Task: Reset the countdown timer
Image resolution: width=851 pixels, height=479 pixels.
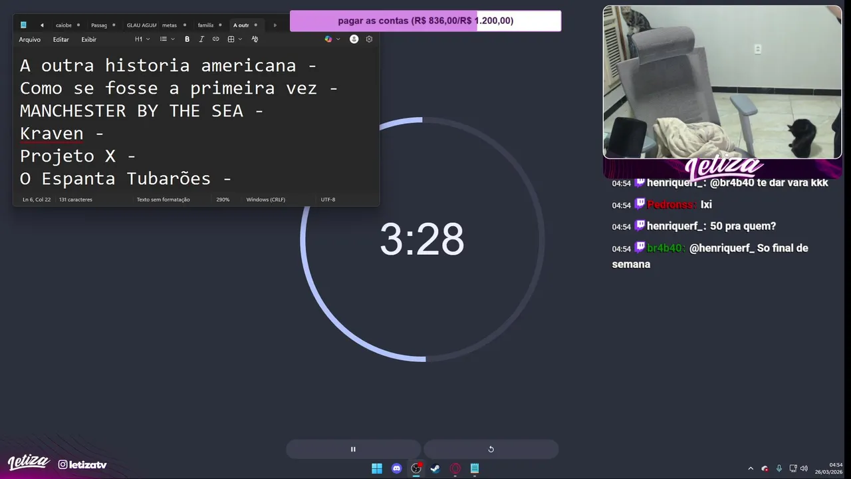Action: click(491, 449)
